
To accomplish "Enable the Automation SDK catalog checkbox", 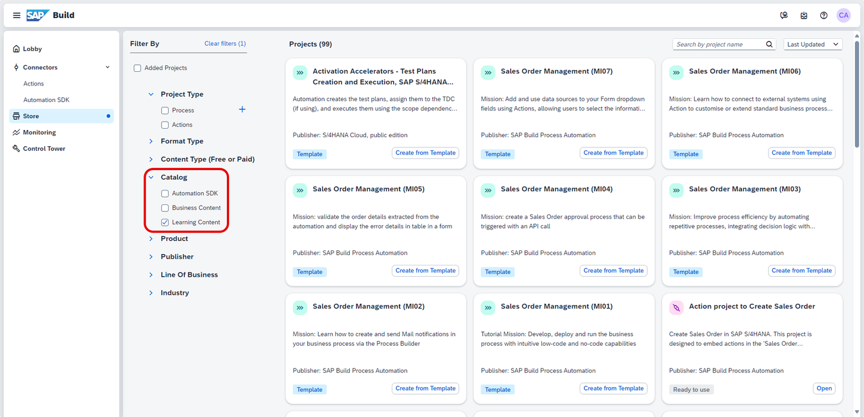I will 165,194.
